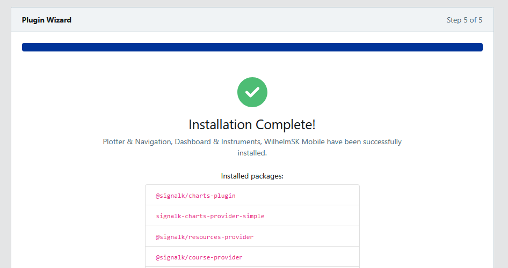The image size is (508, 268).
Task: Click the successfully installed summary message
Action: pos(252,147)
